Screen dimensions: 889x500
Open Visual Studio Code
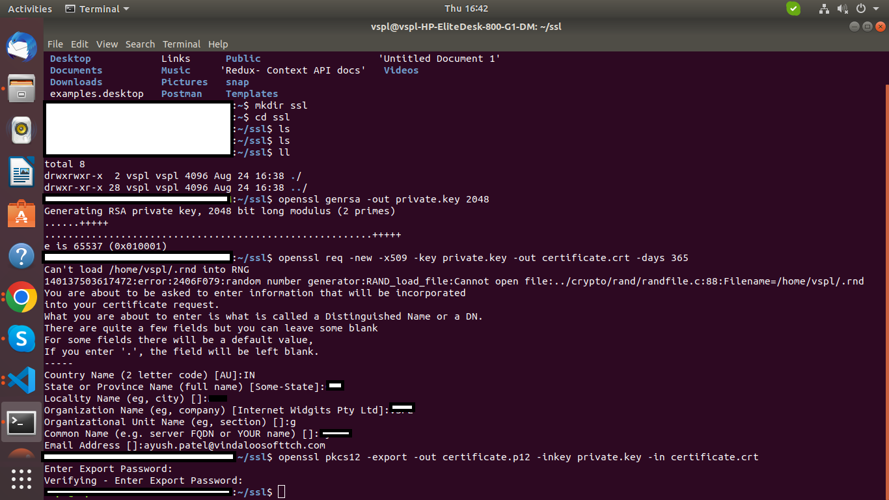point(21,380)
